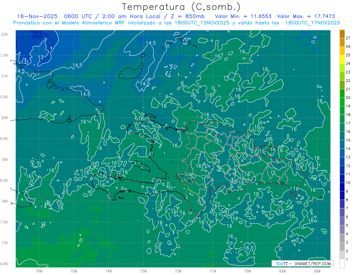Click the '17N' latitude axis label

click(4, 243)
